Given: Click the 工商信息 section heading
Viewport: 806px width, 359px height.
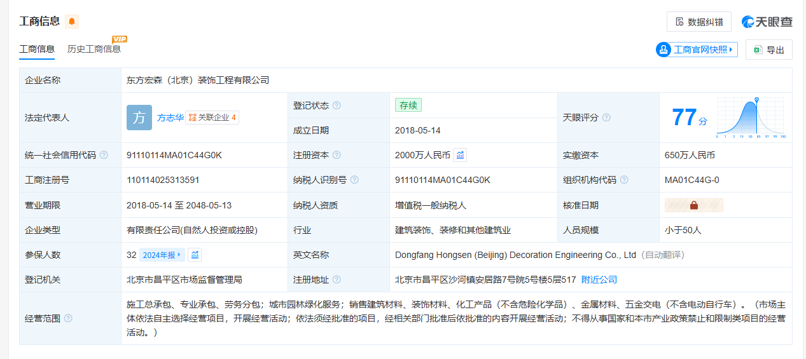Looking at the screenshot, I should pos(39,21).
